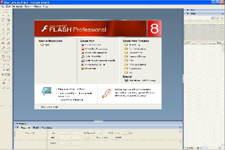Open the Window menu
This screenshot has width=225, height=150.
37,6
